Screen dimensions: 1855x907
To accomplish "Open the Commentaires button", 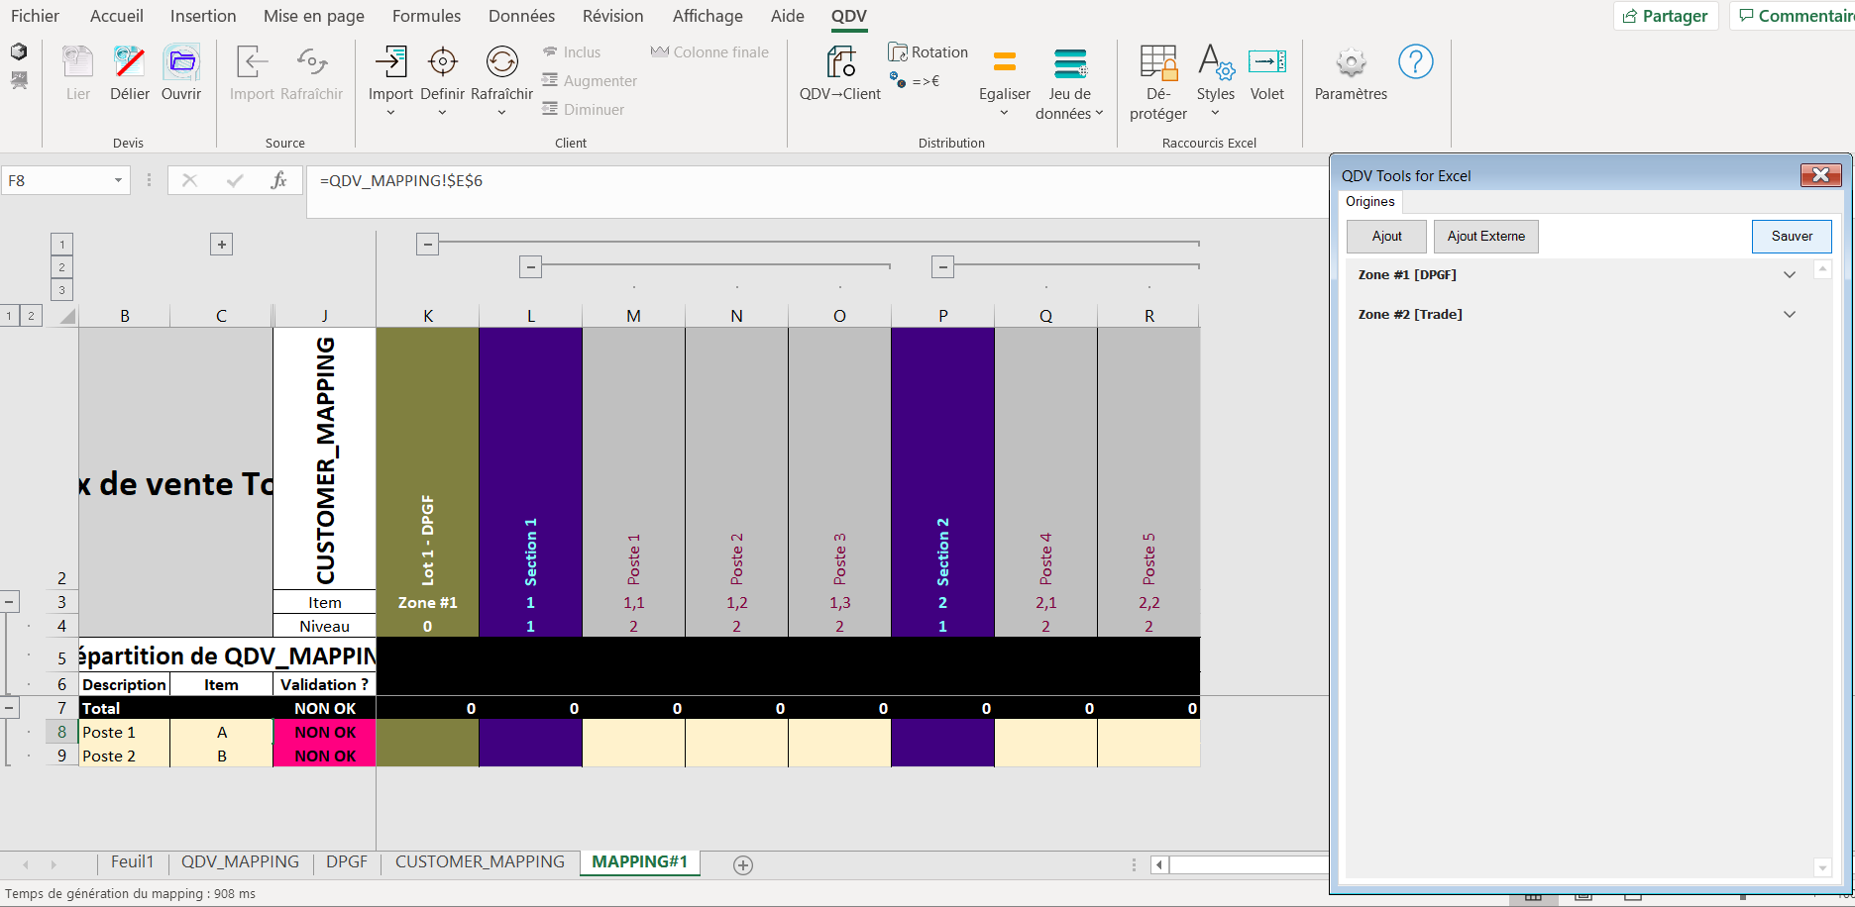I will 1794,16.
